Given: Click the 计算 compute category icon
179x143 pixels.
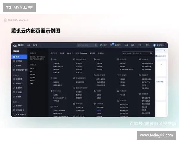Looking at the screenshot, I should (52, 59).
